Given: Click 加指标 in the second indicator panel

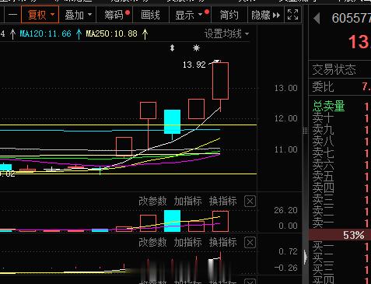Looking at the screenshot, I should coord(188,242).
